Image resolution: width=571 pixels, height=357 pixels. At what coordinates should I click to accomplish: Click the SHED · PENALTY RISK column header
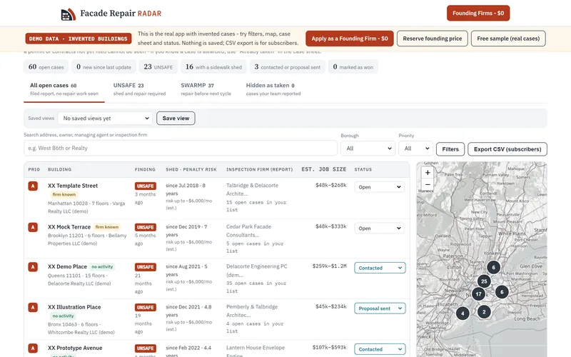(191, 170)
